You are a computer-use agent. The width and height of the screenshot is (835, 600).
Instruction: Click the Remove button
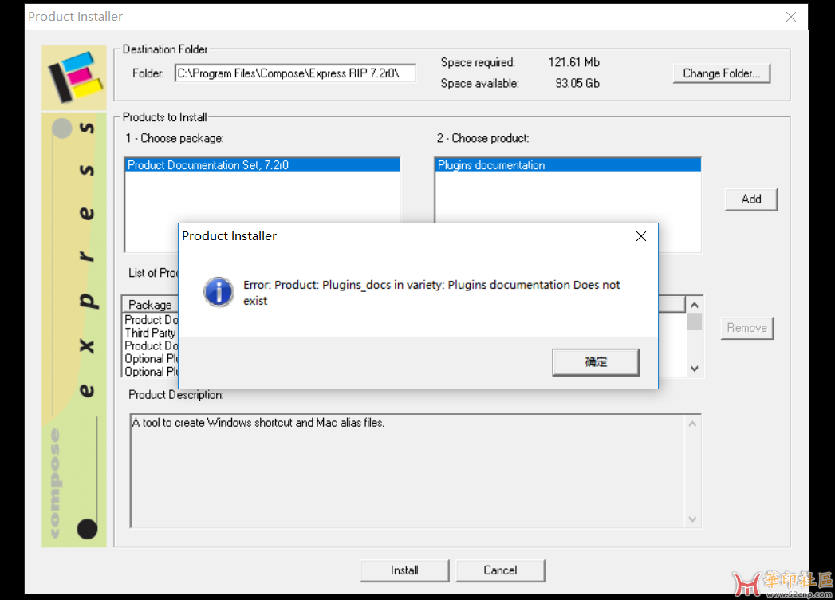[746, 328]
